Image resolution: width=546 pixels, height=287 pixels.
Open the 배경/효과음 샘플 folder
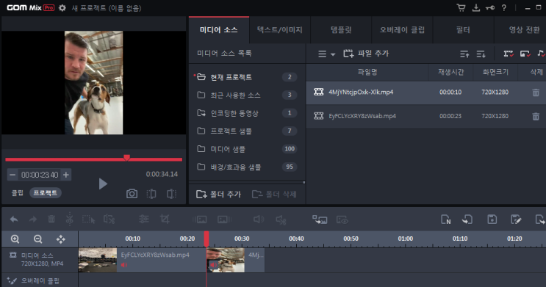(x=247, y=167)
